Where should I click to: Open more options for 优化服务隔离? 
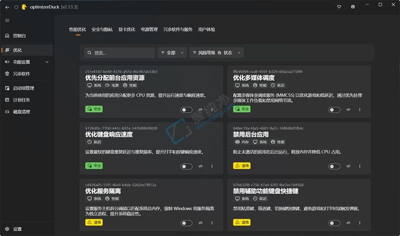212,223
